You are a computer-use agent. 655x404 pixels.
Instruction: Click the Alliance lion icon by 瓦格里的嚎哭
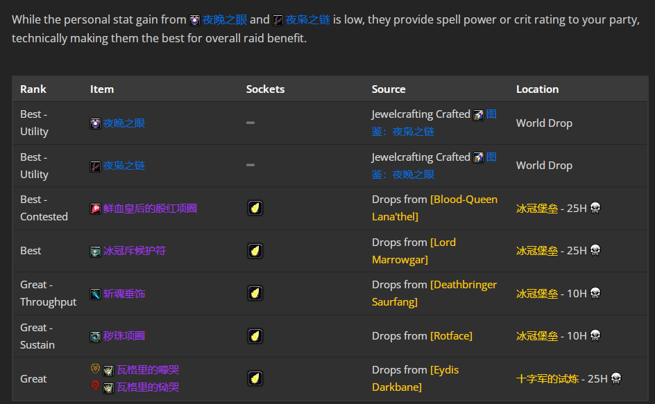95,369
